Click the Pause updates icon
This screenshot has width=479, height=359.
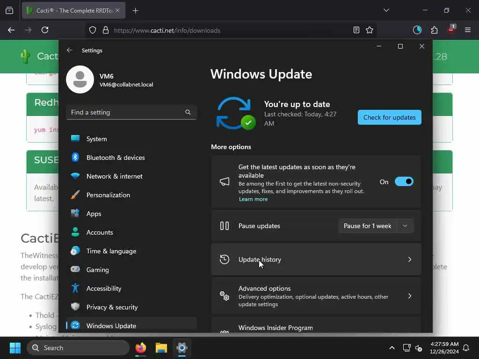pos(225,226)
